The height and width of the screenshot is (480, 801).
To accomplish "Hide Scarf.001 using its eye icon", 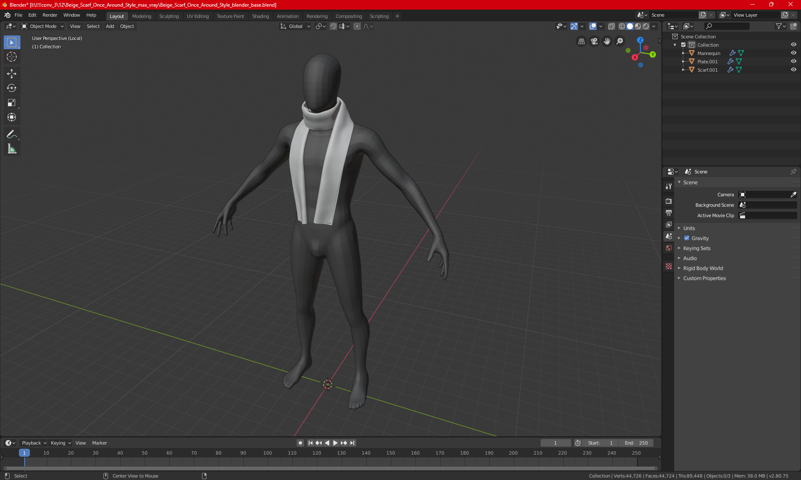I will click(793, 70).
